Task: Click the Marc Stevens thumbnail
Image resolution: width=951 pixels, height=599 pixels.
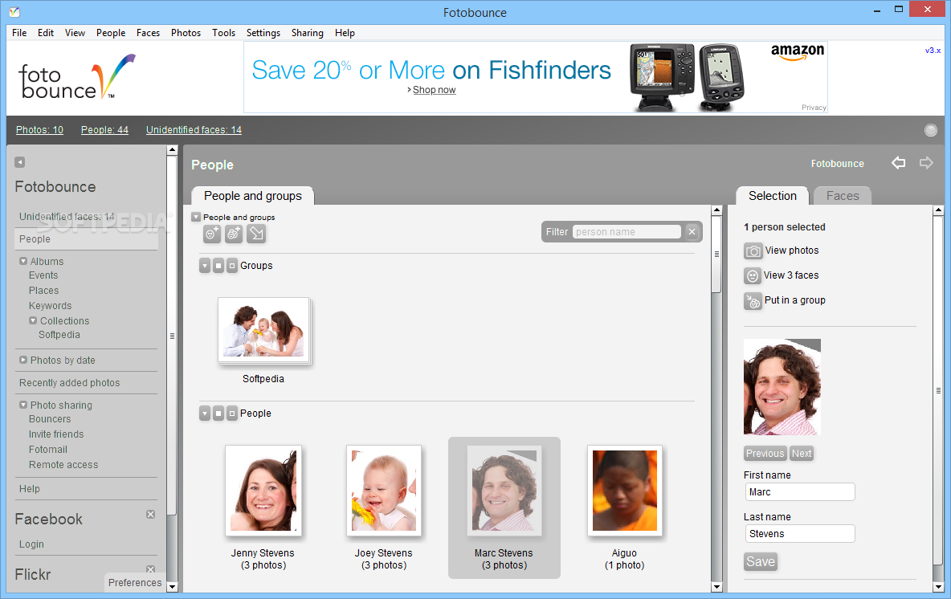Action: click(x=504, y=491)
